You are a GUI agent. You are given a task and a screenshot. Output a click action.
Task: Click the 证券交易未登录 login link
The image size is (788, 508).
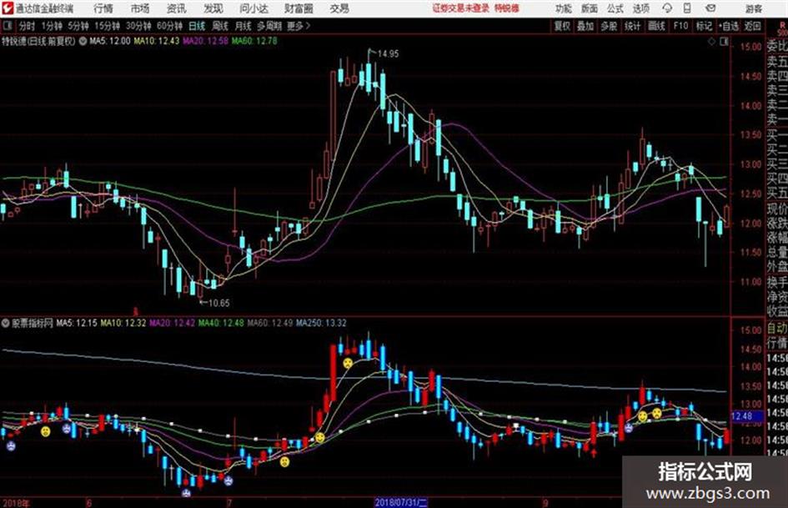pyautogui.click(x=461, y=8)
